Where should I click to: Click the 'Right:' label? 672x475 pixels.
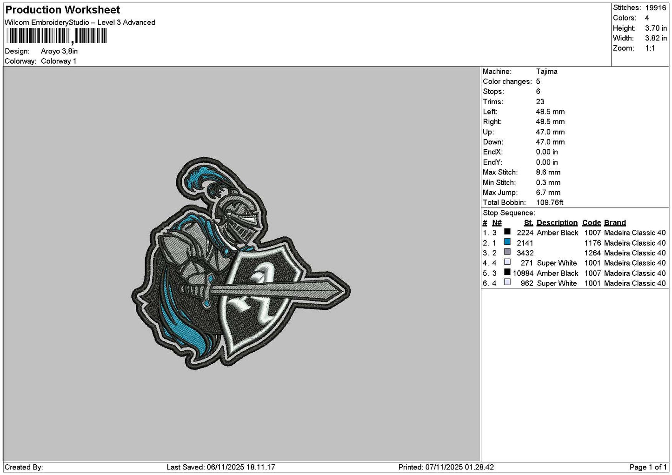coord(492,122)
